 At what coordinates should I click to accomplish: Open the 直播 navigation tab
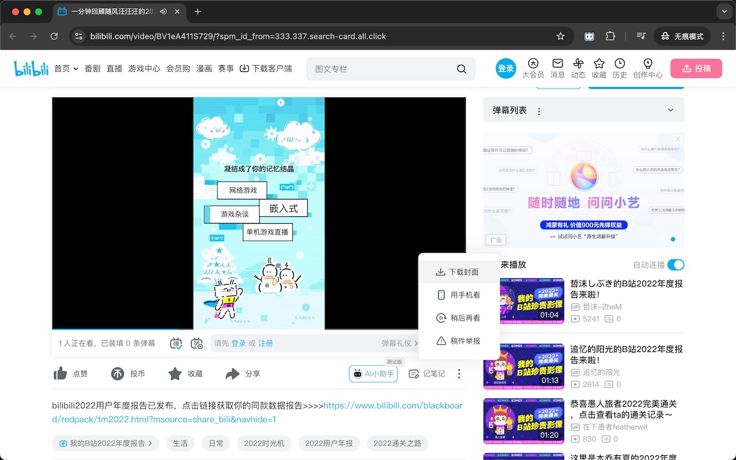point(114,68)
